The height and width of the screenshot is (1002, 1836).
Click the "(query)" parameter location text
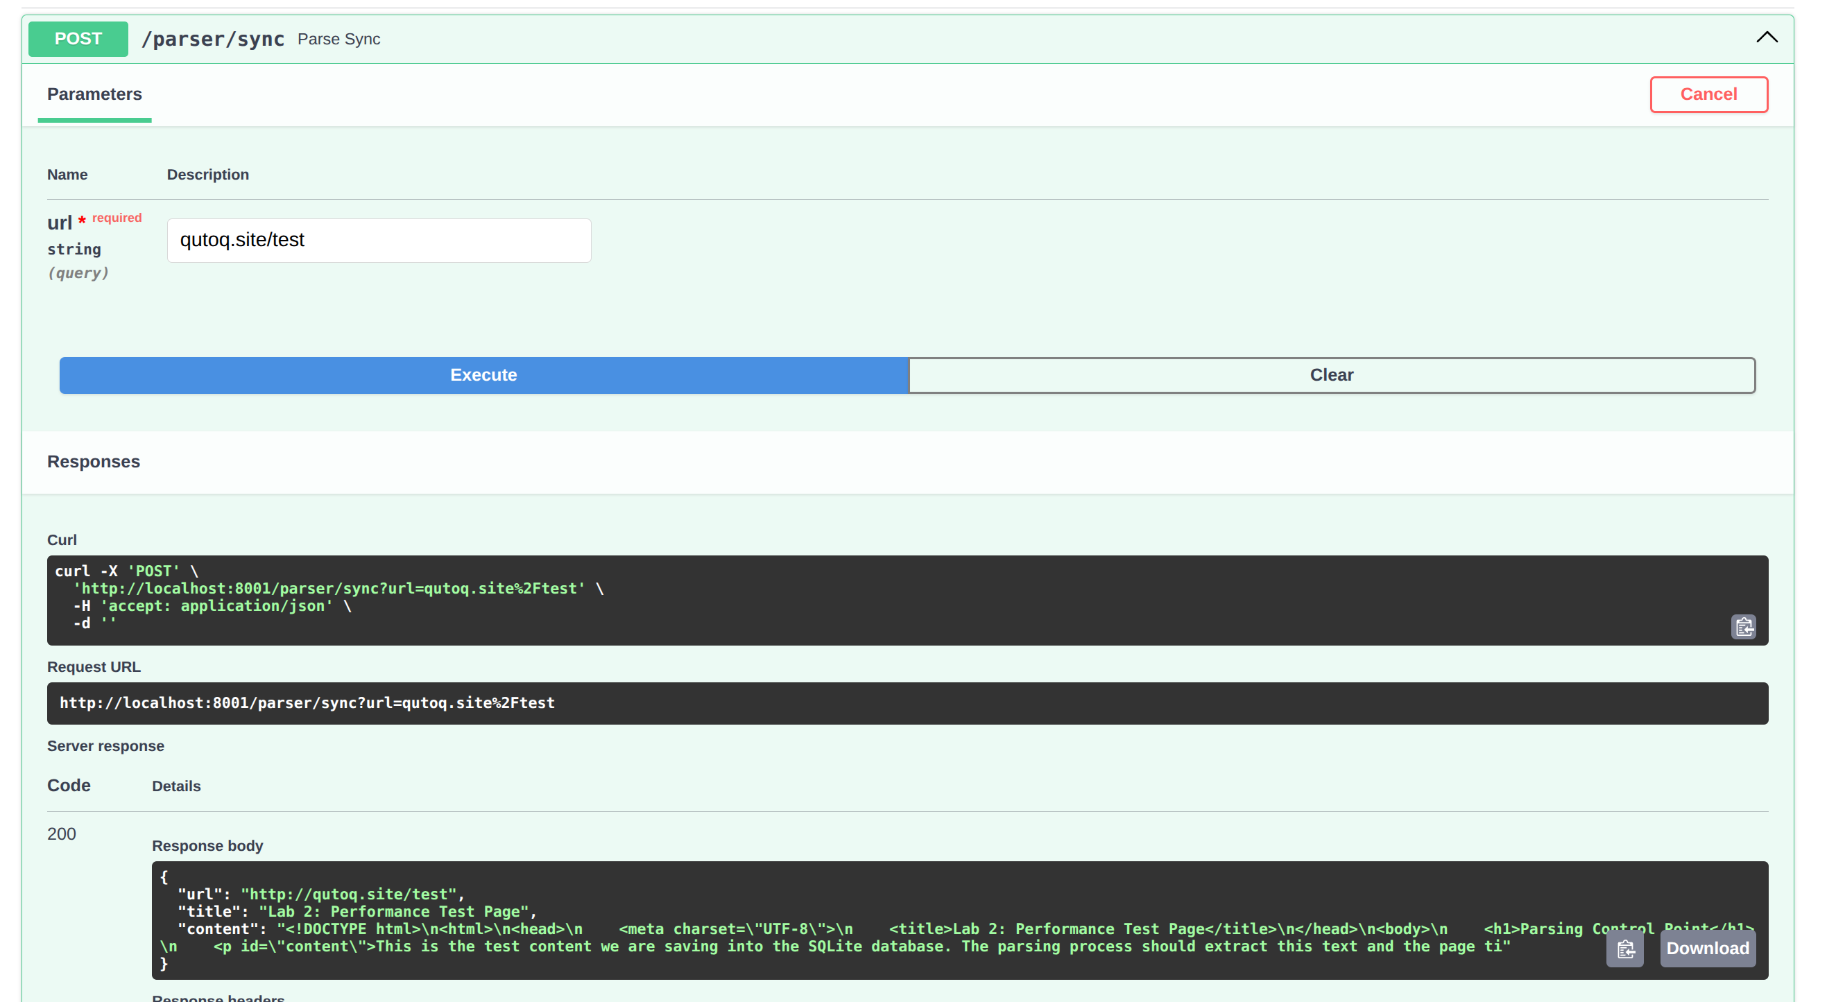click(x=78, y=273)
